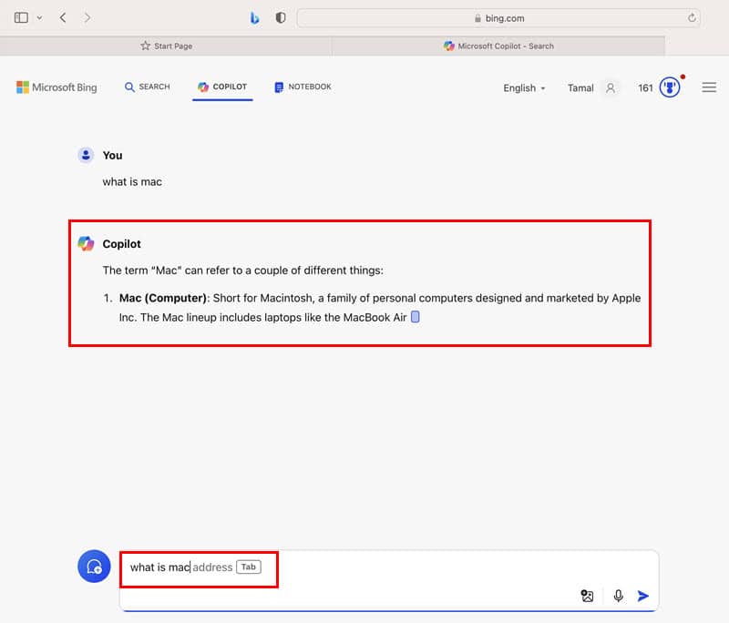729x623 pixels.
Task: Go back to the previous page
Action: [63, 17]
